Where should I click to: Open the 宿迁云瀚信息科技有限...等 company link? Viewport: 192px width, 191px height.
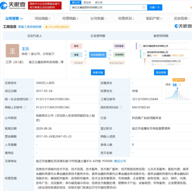46,62
